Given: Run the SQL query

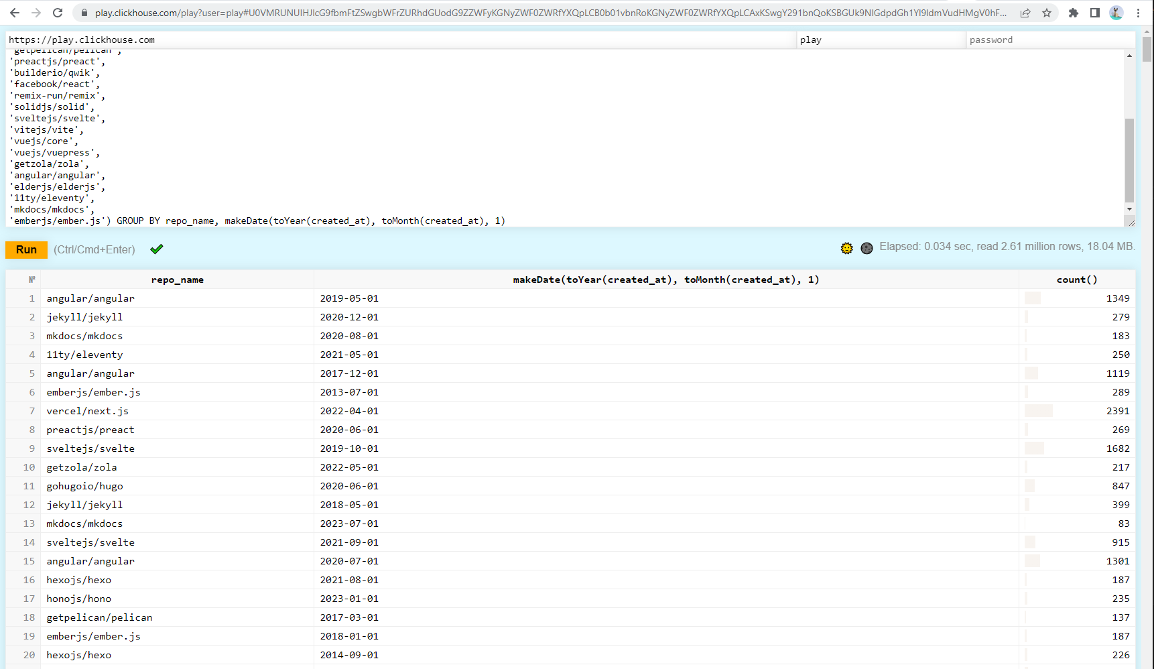Looking at the screenshot, I should tap(26, 249).
